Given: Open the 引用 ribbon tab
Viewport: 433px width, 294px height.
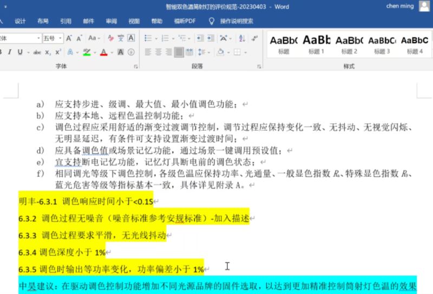Looking at the screenshot, I should [65, 21].
